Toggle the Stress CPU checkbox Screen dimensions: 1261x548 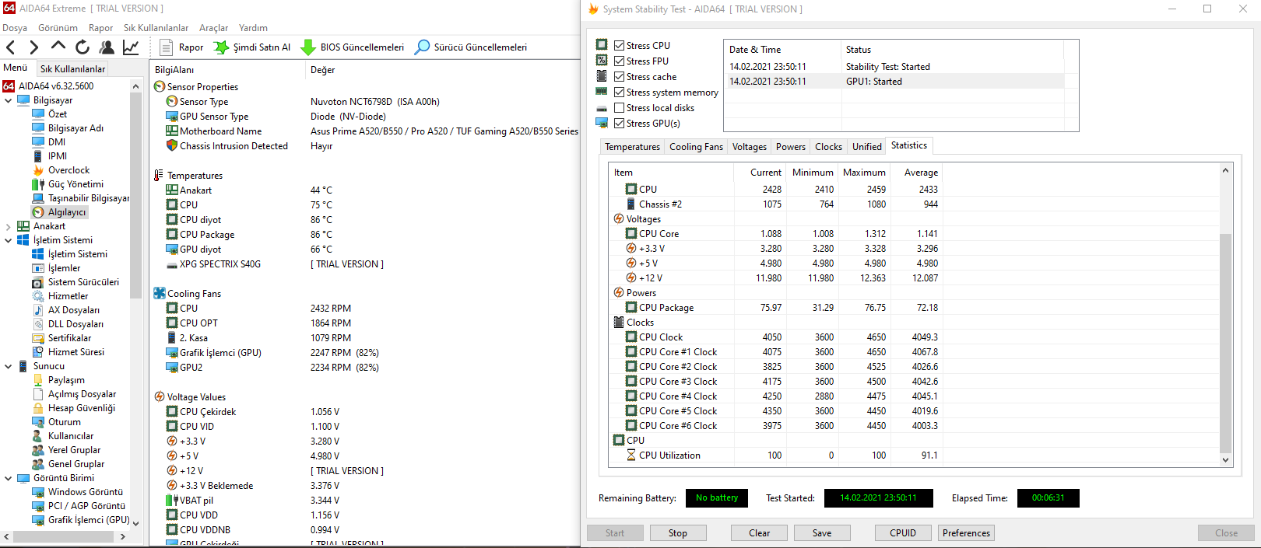tap(619, 45)
